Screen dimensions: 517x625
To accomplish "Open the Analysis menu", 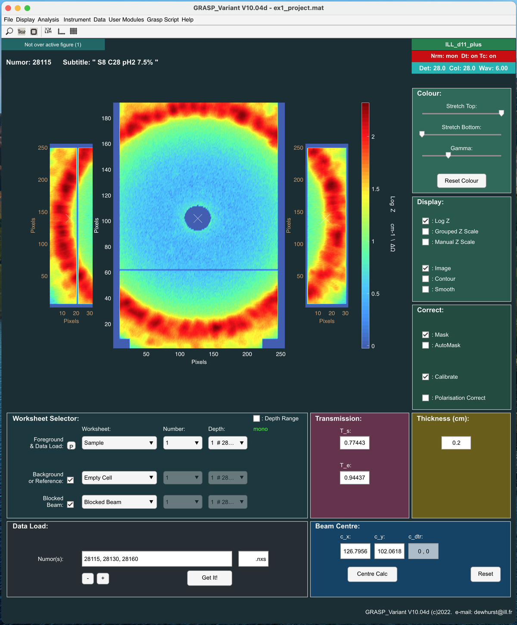I will tap(48, 20).
